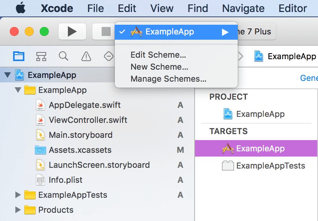Open the Edit menu

click(127, 9)
